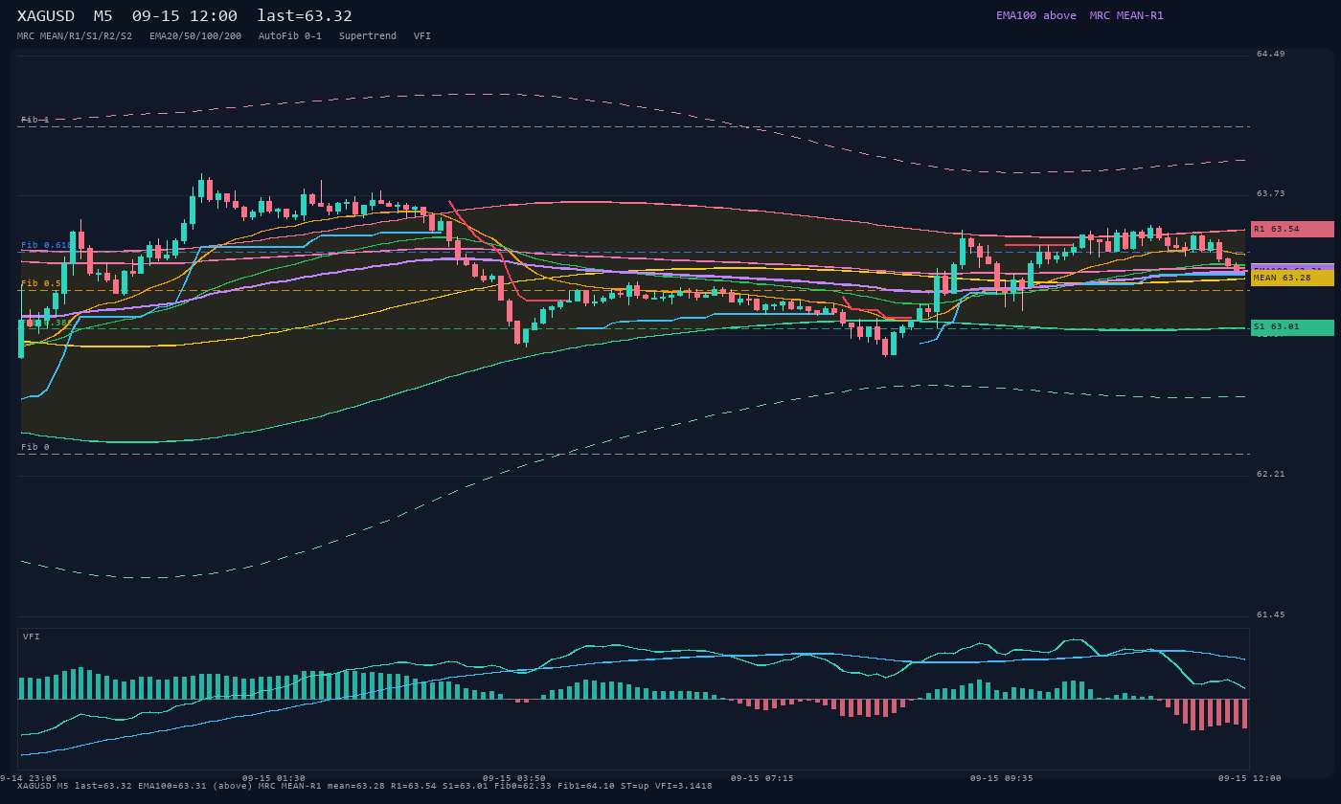Click "VFI=3.1418" in the bottom status line
This screenshot has height=804, width=1341.
tap(684, 786)
